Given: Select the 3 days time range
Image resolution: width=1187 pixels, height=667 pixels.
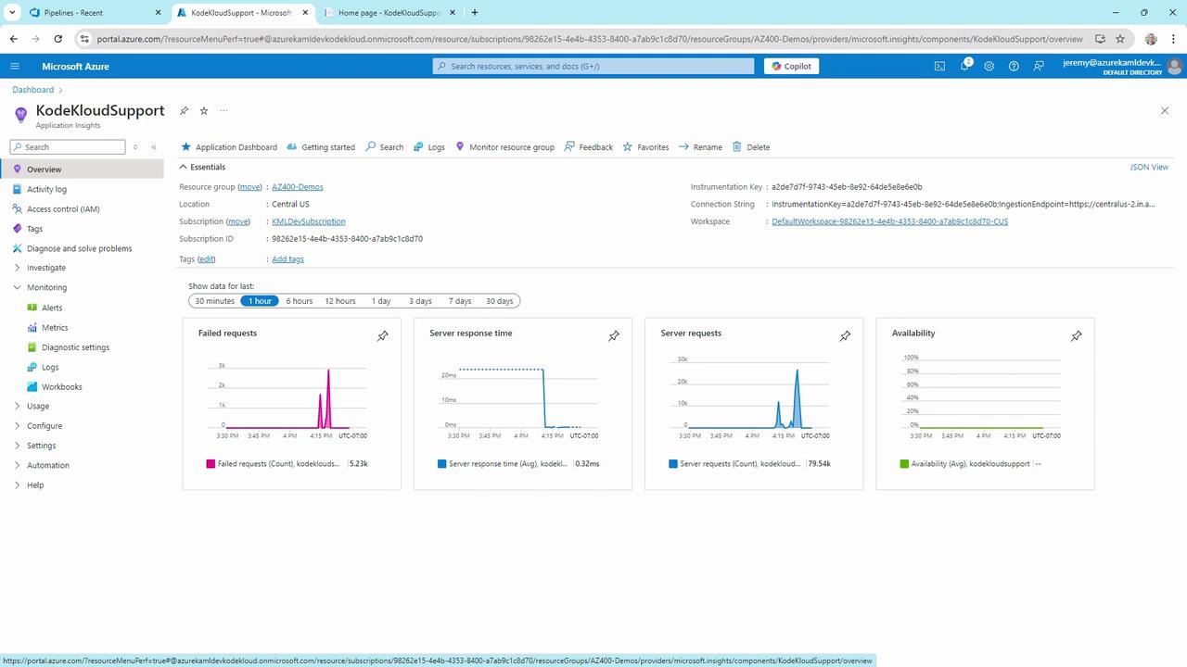Looking at the screenshot, I should [421, 301].
